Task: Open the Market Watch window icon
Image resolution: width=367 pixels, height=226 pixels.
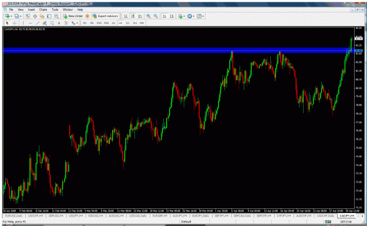Action: coord(28,16)
